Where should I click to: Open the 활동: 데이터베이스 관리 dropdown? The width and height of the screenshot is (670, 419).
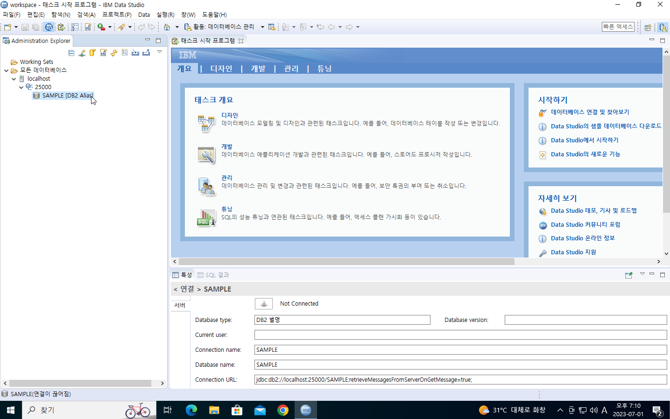(x=262, y=27)
